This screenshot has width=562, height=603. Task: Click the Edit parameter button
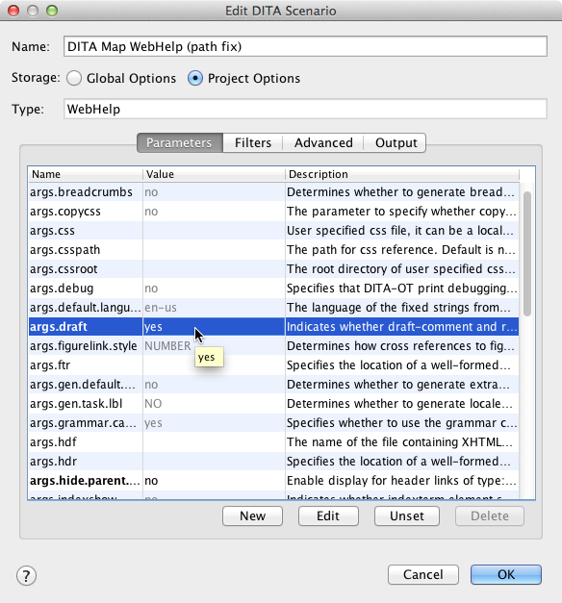(x=328, y=515)
